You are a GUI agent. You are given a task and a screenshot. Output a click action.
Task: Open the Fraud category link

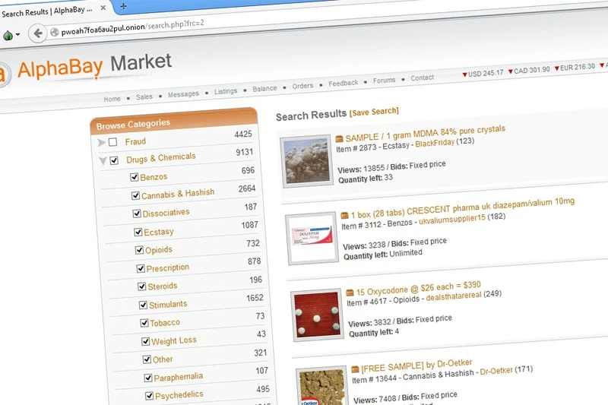(x=135, y=141)
